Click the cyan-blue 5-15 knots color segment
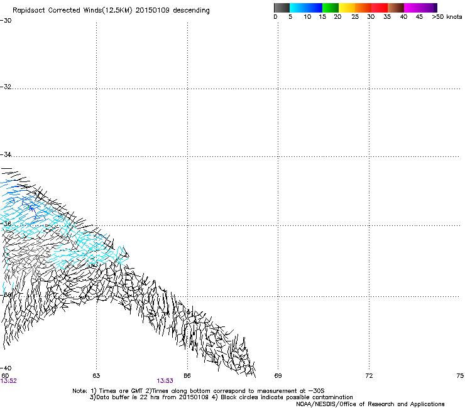The height and width of the screenshot is (408, 465). 306,8
